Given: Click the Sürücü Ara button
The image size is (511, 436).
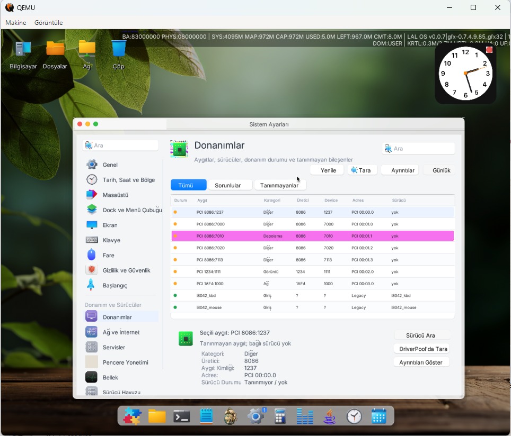Looking at the screenshot, I should [422, 335].
